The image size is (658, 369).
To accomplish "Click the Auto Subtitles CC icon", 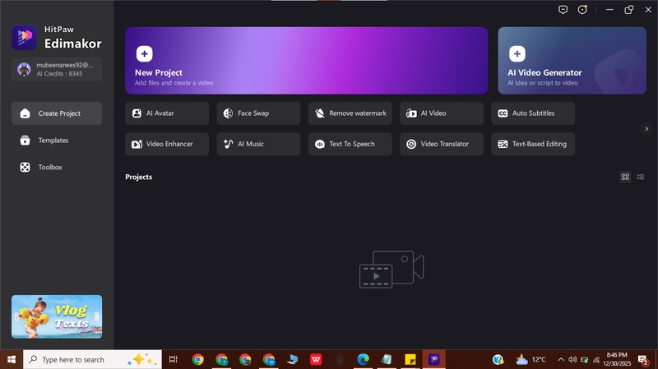I will [503, 113].
